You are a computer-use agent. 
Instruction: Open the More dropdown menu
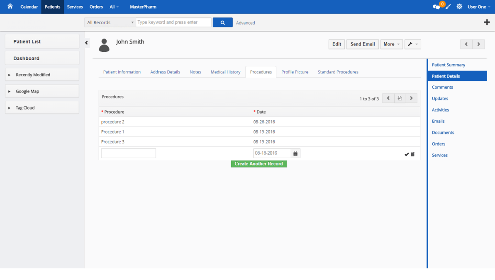point(391,44)
